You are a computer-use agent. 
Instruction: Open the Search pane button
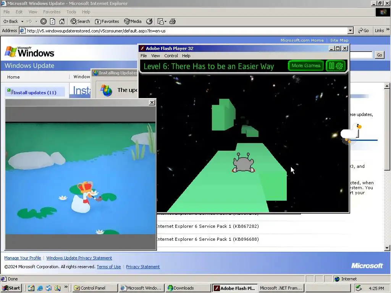tap(80, 21)
